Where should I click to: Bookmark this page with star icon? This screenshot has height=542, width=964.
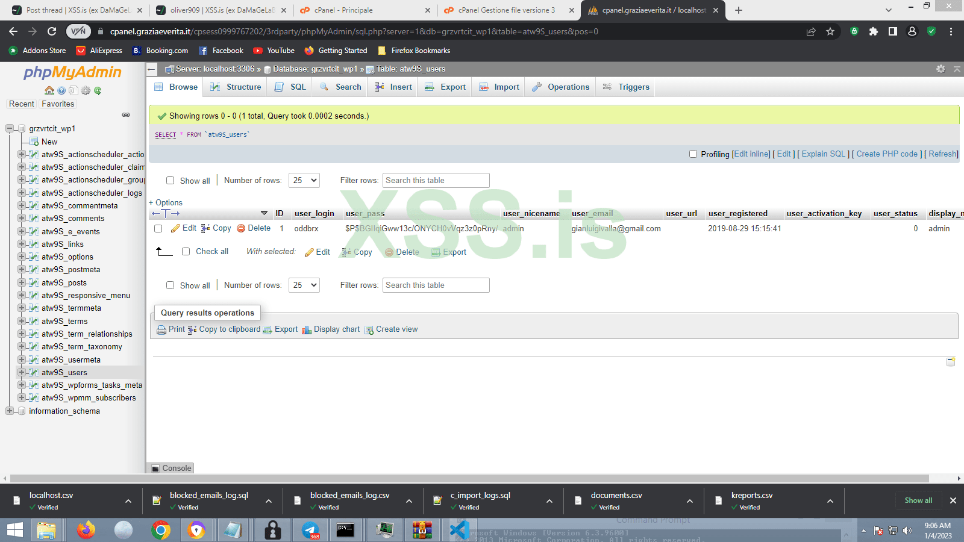[830, 31]
